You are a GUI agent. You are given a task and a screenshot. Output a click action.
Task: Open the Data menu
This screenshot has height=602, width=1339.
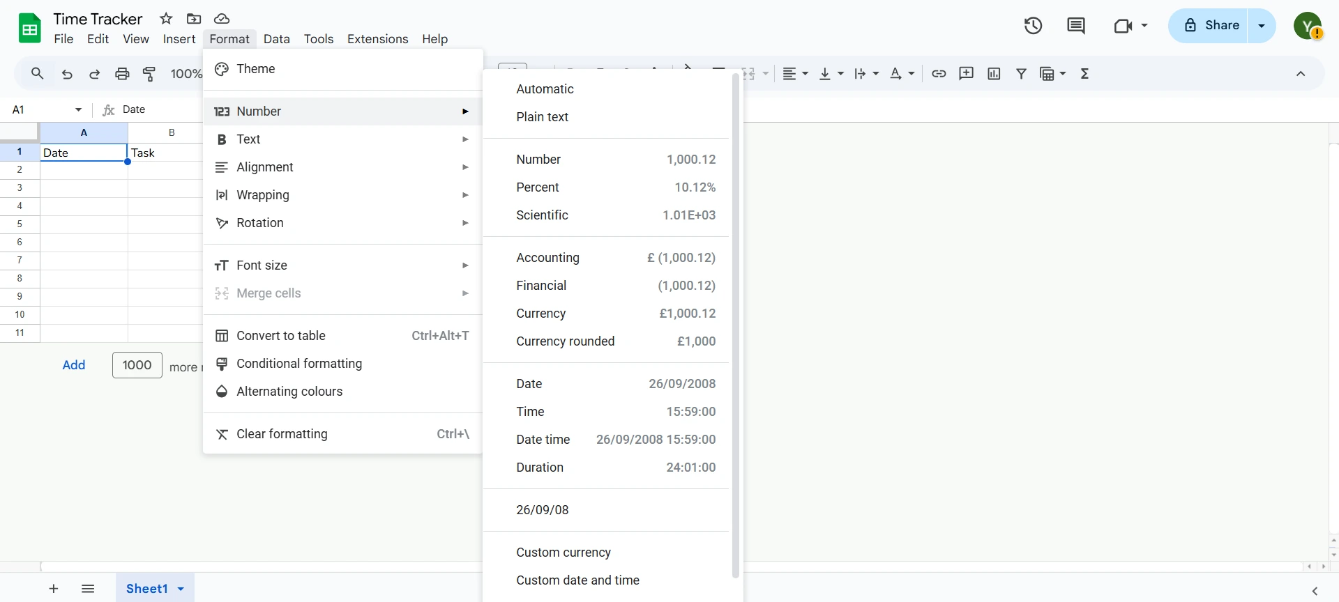[x=277, y=39]
